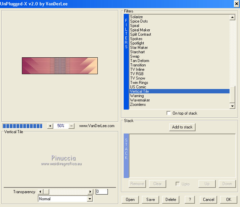Click the Transparency slider right arrow
The image size is (240, 207).
click(x=90, y=192)
